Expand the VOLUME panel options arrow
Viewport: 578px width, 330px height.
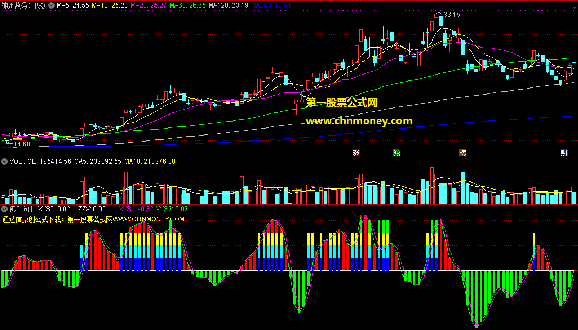click(x=4, y=161)
